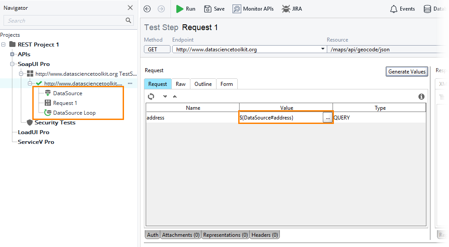Click the move parameter down arrow

click(165, 96)
